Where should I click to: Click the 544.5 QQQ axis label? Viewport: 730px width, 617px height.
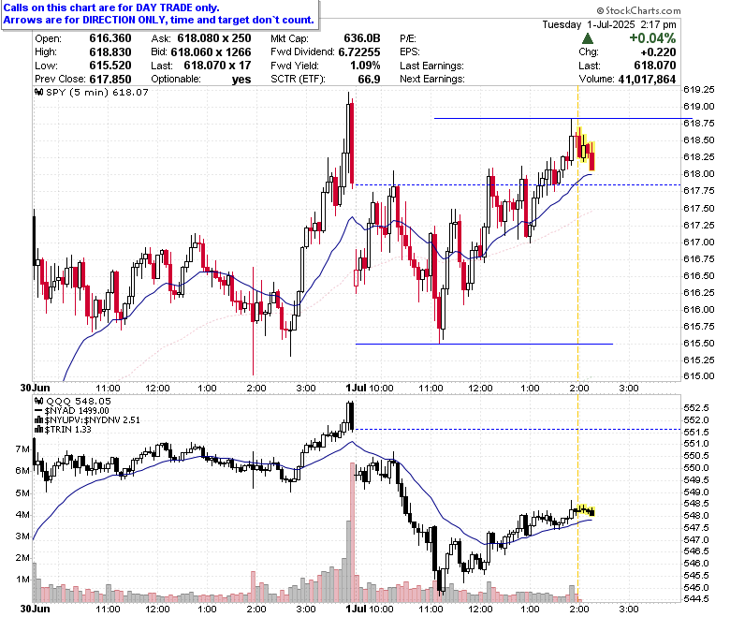click(x=696, y=598)
